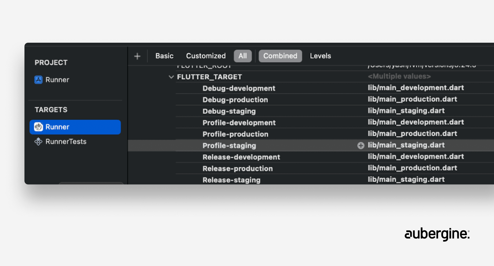This screenshot has height=266, width=494.
Task: Click the RunnerTests target icon
Action: click(38, 142)
